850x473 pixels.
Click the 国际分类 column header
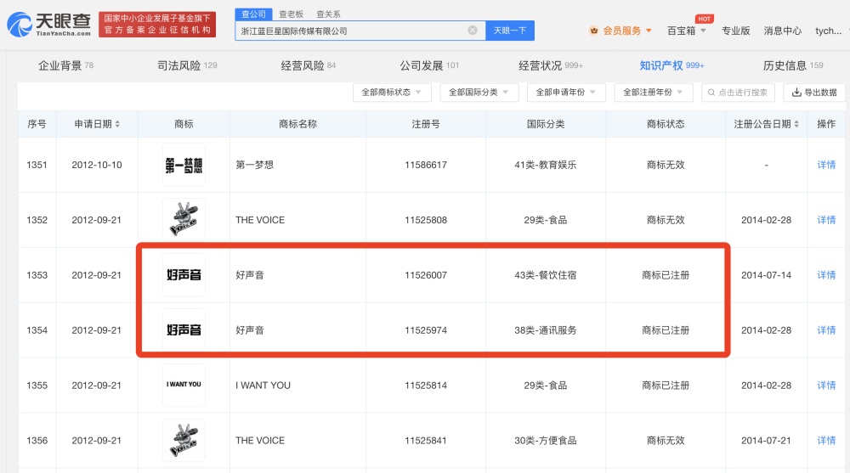tap(546, 124)
